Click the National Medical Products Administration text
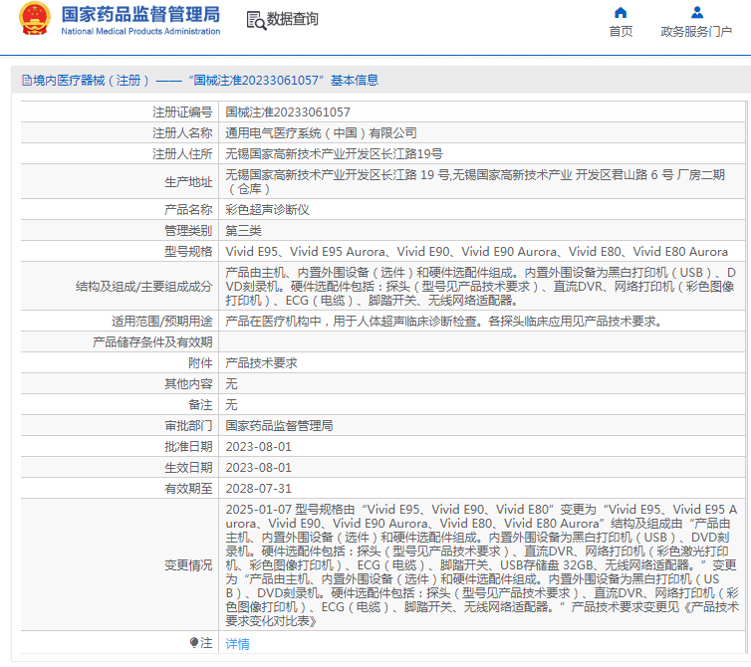Viewport: 751px width, 667px height. (140, 31)
